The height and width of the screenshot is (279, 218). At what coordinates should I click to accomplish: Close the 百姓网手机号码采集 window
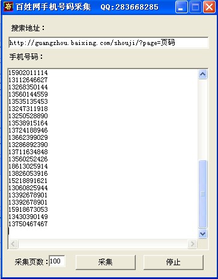point(209,7)
